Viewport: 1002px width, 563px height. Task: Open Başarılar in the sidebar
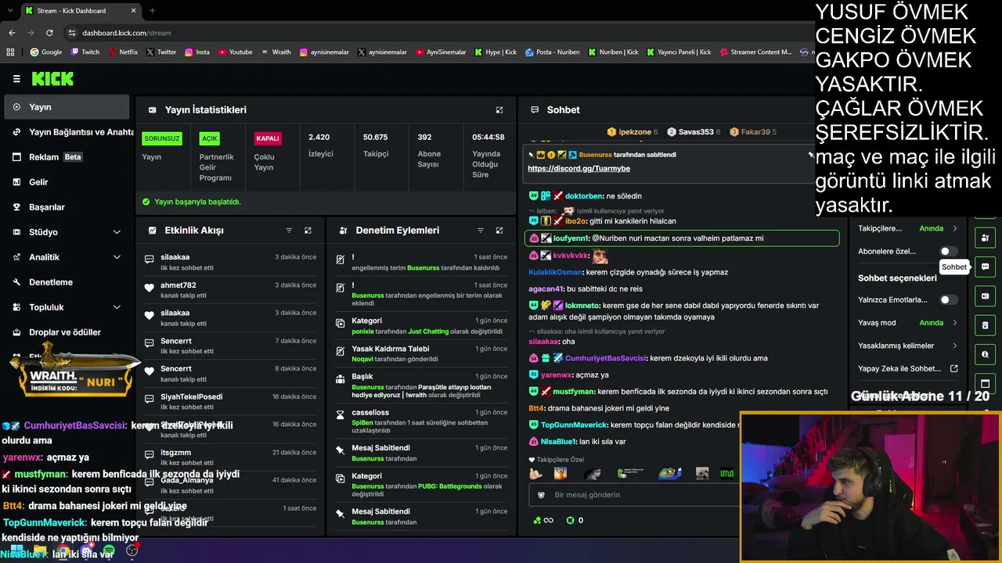67,207
